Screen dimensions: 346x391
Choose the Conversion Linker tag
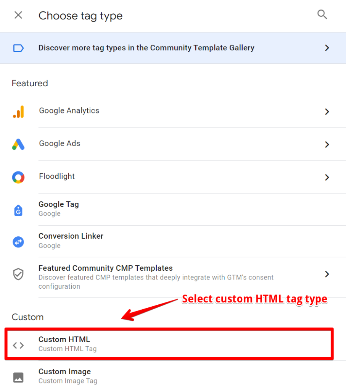(173, 241)
